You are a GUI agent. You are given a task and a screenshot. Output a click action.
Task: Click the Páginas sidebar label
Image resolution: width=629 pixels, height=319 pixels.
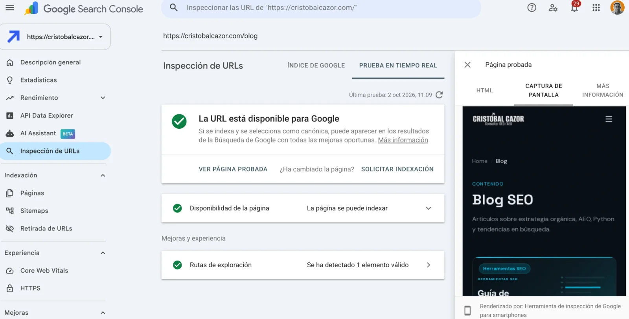coord(32,193)
